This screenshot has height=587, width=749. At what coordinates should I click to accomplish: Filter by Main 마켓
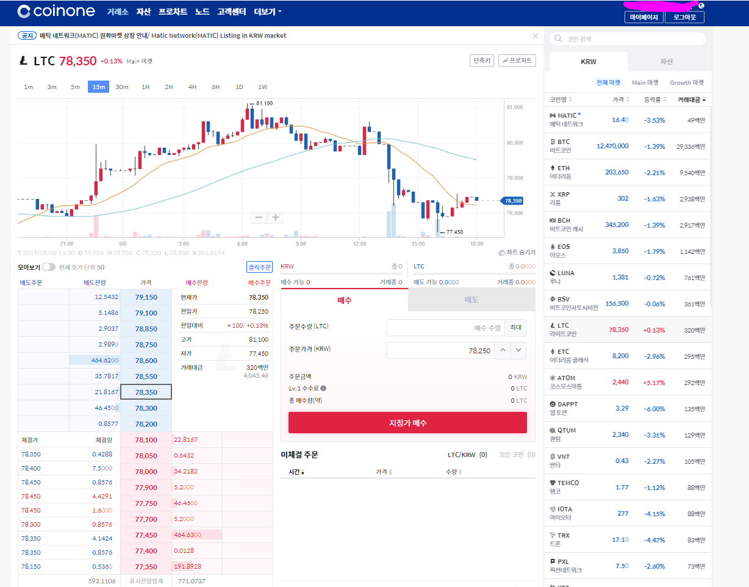645,82
